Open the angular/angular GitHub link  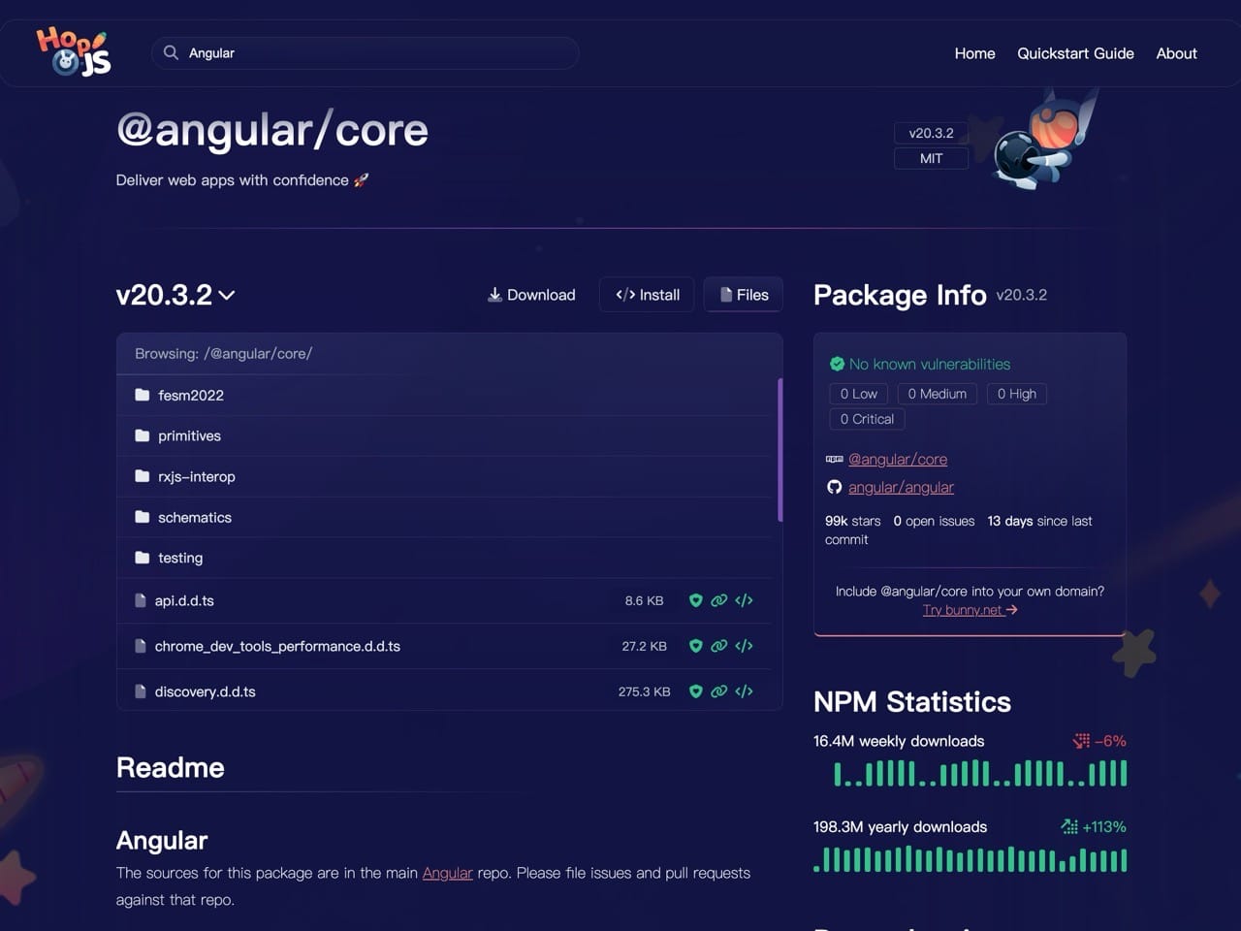click(x=901, y=487)
